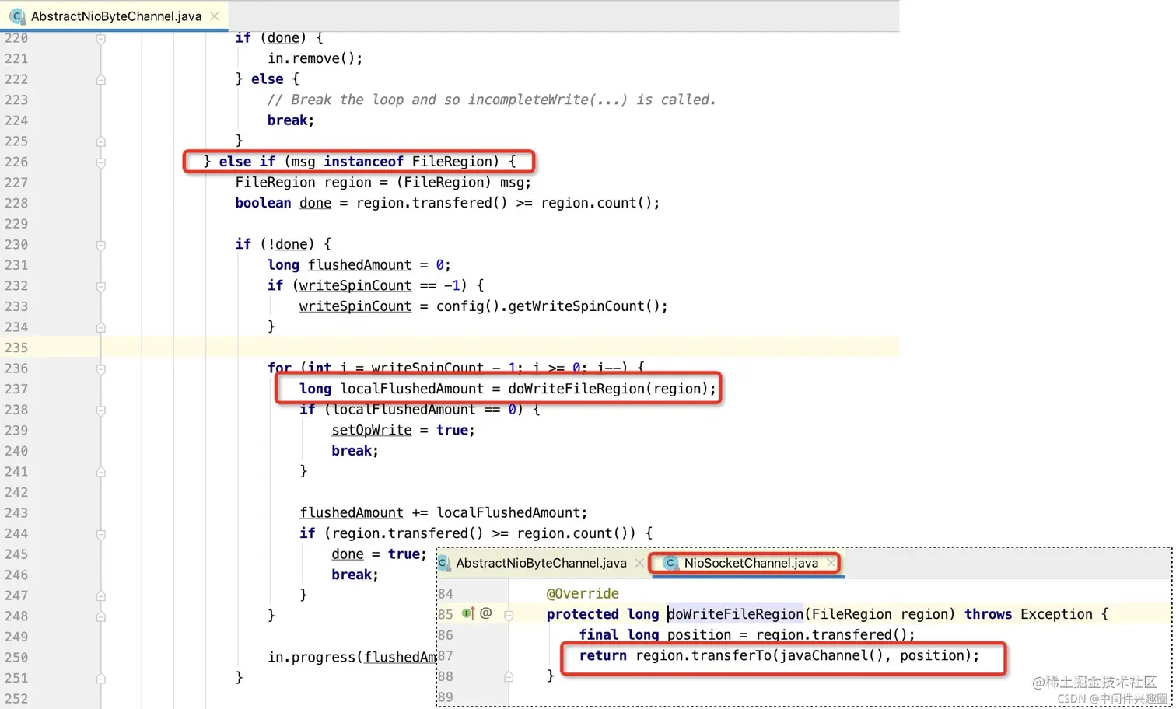Click fold end marker at line 225
Image resolution: width=1176 pixels, height=709 pixels.
pyautogui.click(x=101, y=141)
